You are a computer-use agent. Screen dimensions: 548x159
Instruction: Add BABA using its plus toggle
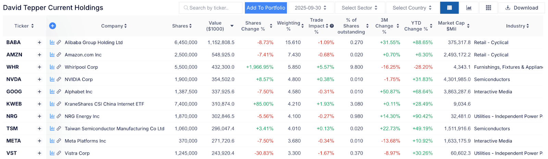click(x=39, y=42)
